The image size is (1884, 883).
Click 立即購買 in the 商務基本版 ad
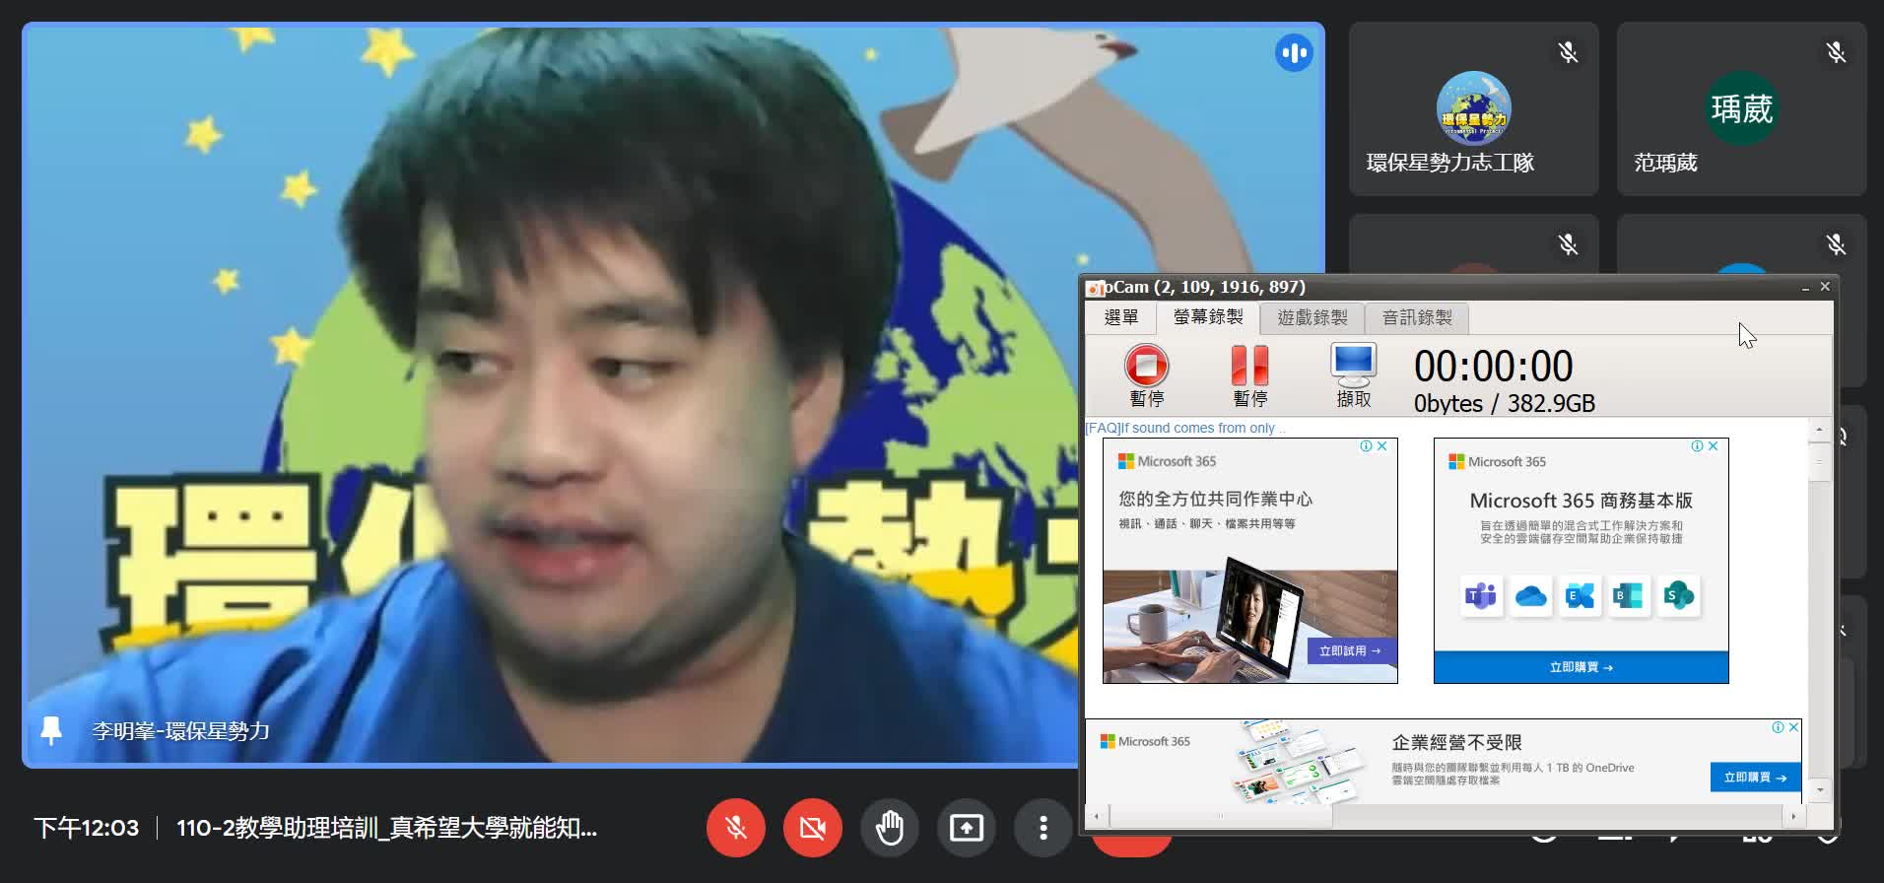(x=1581, y=667)
